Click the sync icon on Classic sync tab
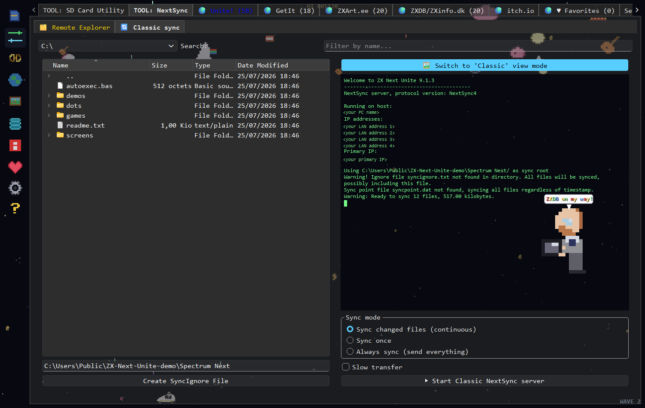Screen dimensions: 645x408 click(124, 27)
